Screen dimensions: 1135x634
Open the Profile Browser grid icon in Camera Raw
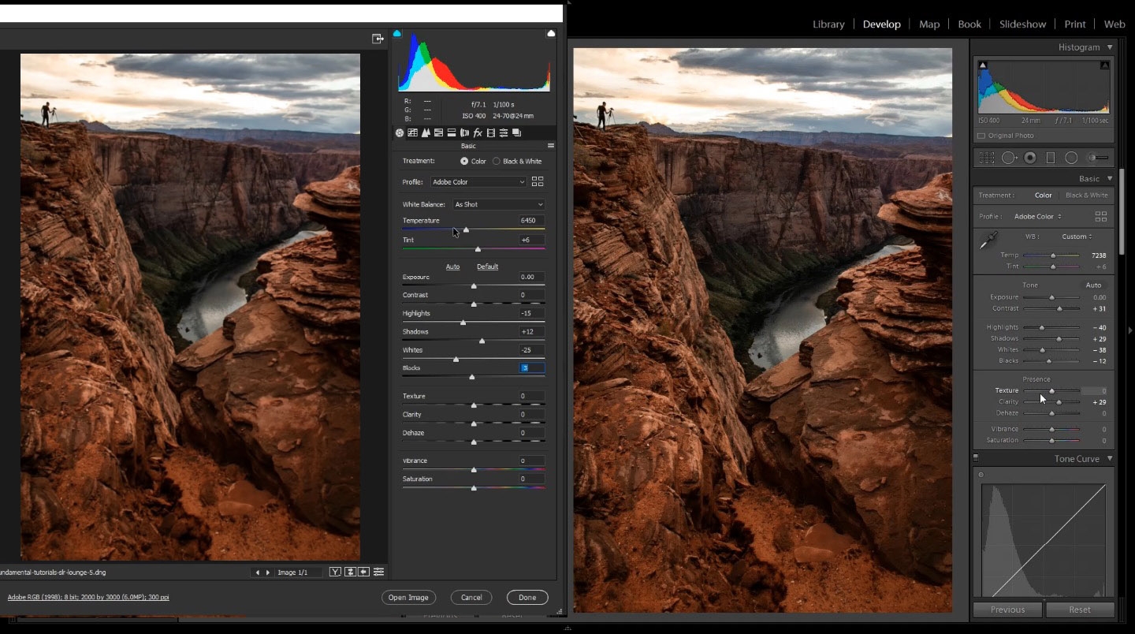[538, 181]
